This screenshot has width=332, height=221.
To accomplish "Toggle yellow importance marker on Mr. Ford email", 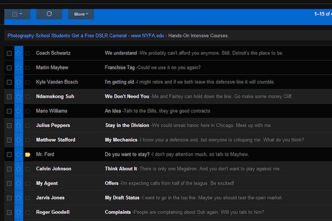I will tap(28, 155).
